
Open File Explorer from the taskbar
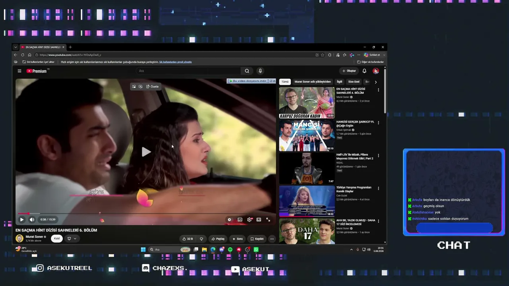click(204, 249)
